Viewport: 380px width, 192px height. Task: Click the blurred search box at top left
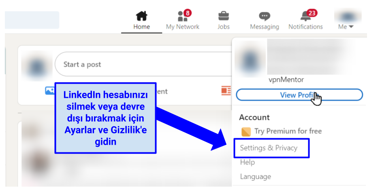click(32, 20)
